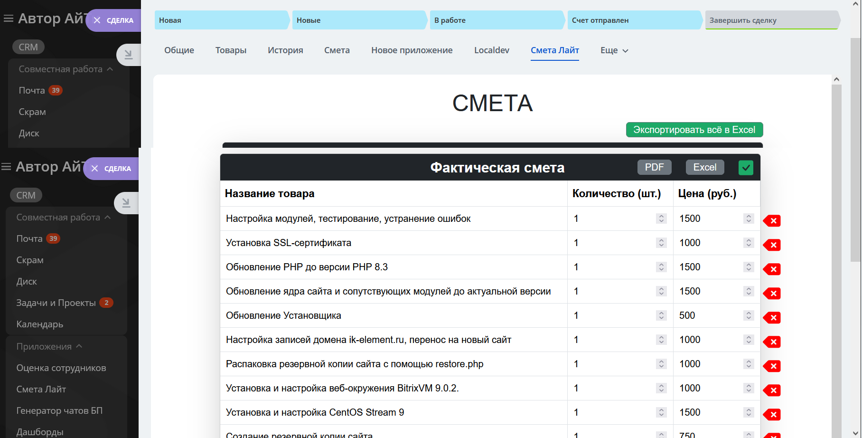Collapse the 'Приложения' sidebar section
The image size is (862, 438).
click(x=49, y=346)
